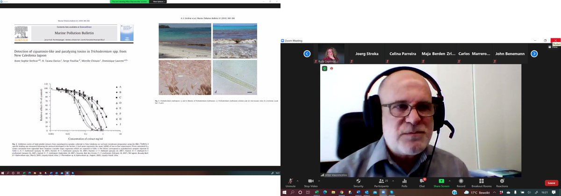
Task: Open the View Options dropdown on shared screen
Action: [x=158, y=2]
